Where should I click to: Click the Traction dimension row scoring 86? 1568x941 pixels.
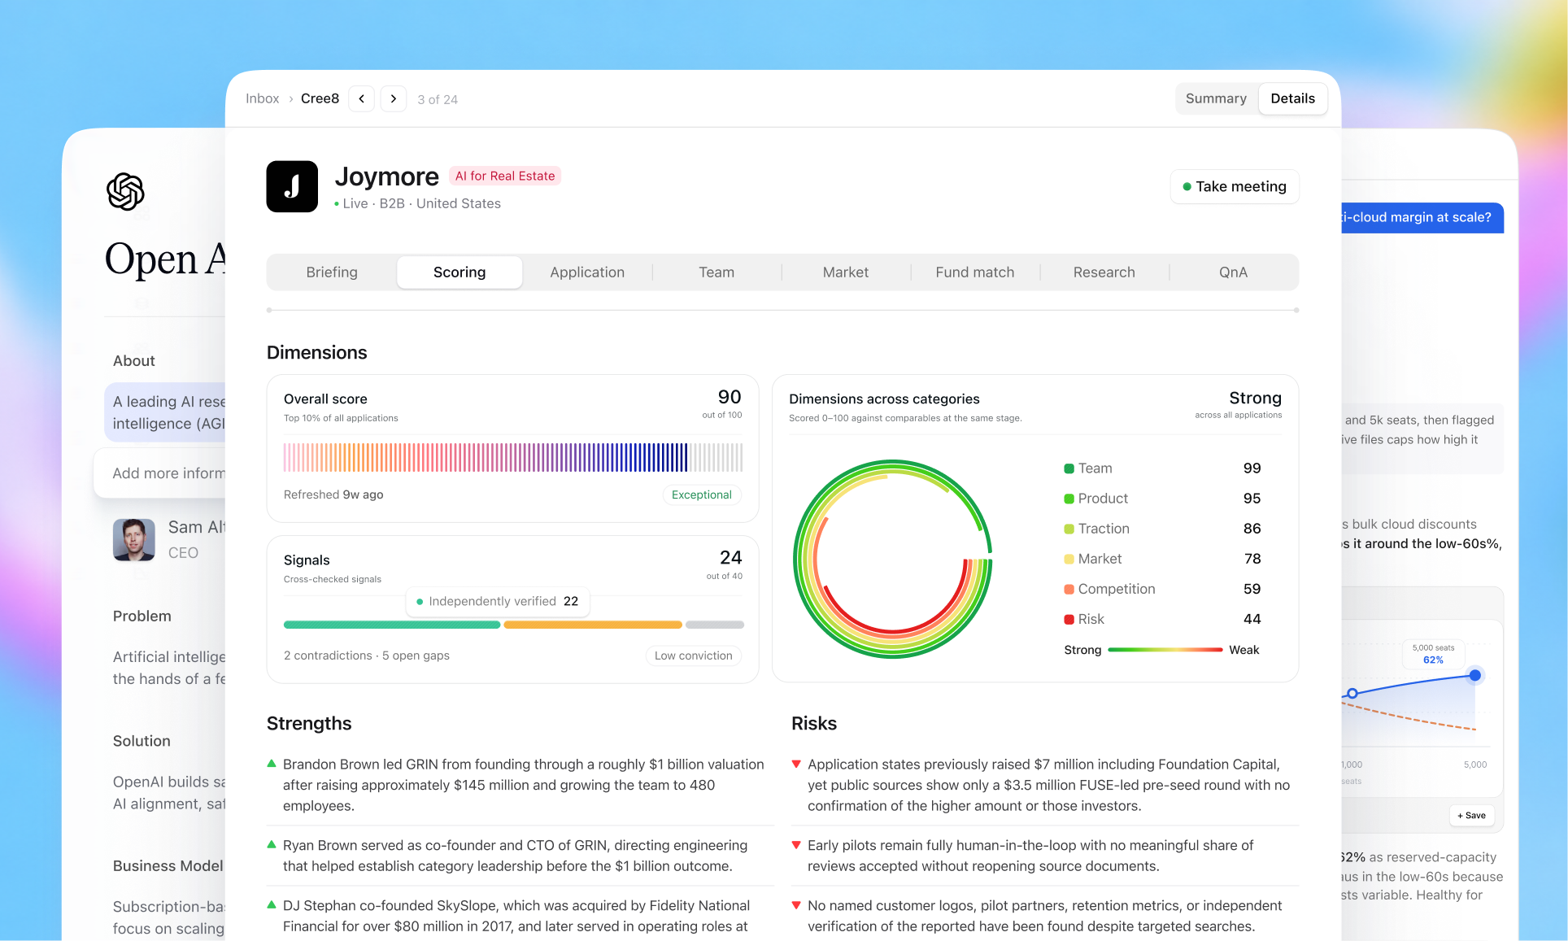point(1162,529)
